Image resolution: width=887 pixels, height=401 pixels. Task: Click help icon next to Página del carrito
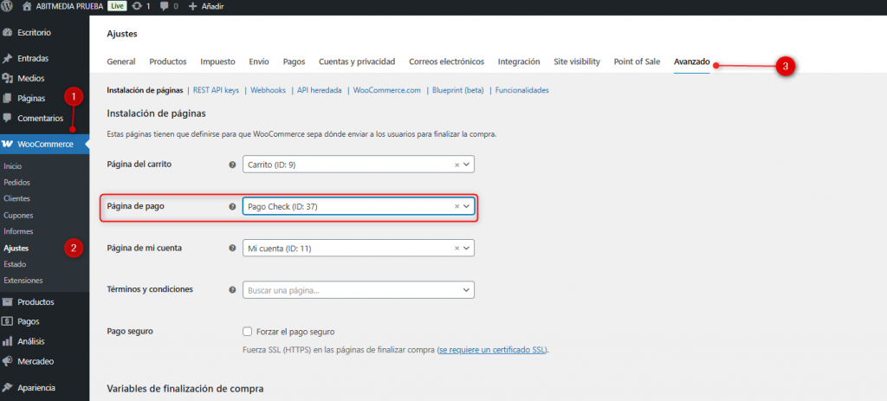(231, 165)
